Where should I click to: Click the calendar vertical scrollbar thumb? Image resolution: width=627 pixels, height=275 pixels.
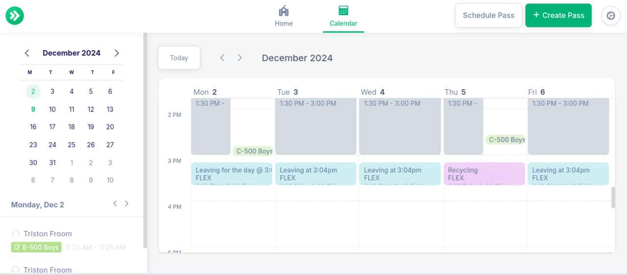click(x=613, y=197)
